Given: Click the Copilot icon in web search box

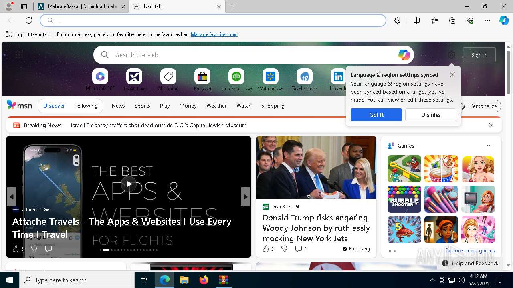Looking at the screenshot, I should pos(404,55).
